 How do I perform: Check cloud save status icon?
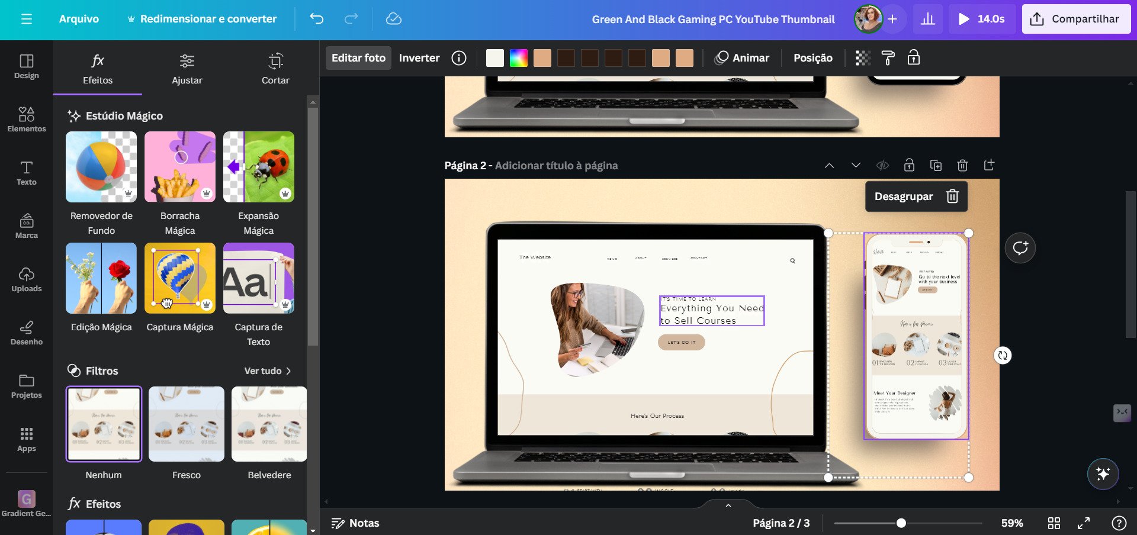click(394, 19)
